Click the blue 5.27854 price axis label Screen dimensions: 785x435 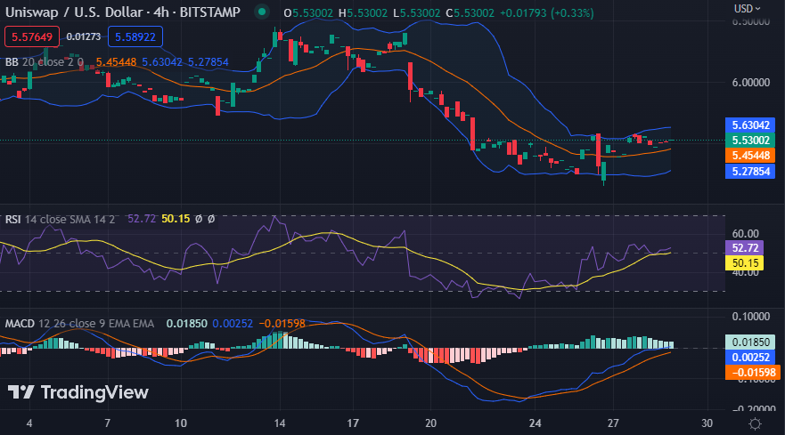tap(750, 172)
